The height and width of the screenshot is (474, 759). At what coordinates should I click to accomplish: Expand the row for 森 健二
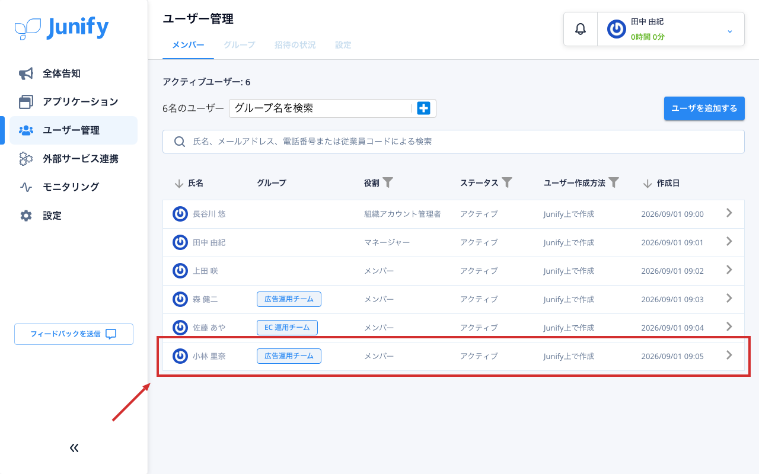729,299
